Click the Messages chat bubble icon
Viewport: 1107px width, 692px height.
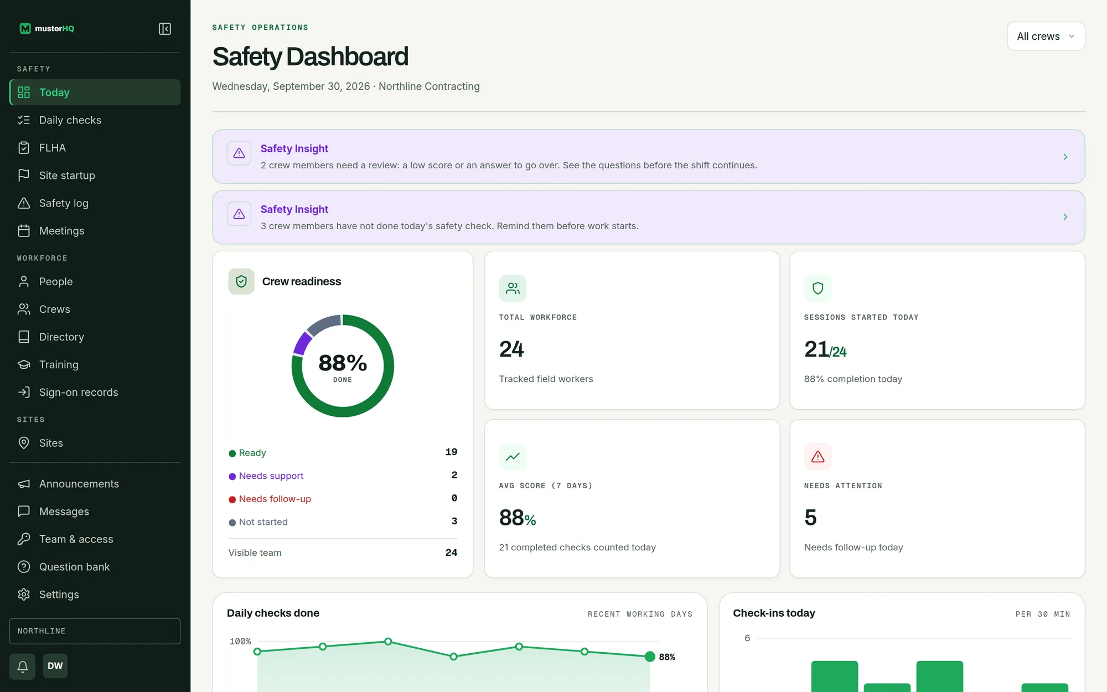24,512
